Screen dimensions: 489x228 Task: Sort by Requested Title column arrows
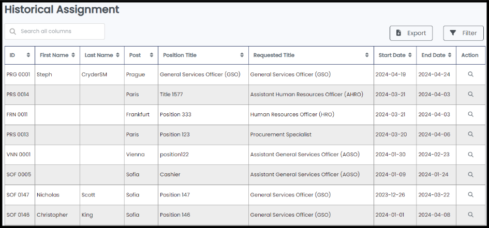coord(367,55)
